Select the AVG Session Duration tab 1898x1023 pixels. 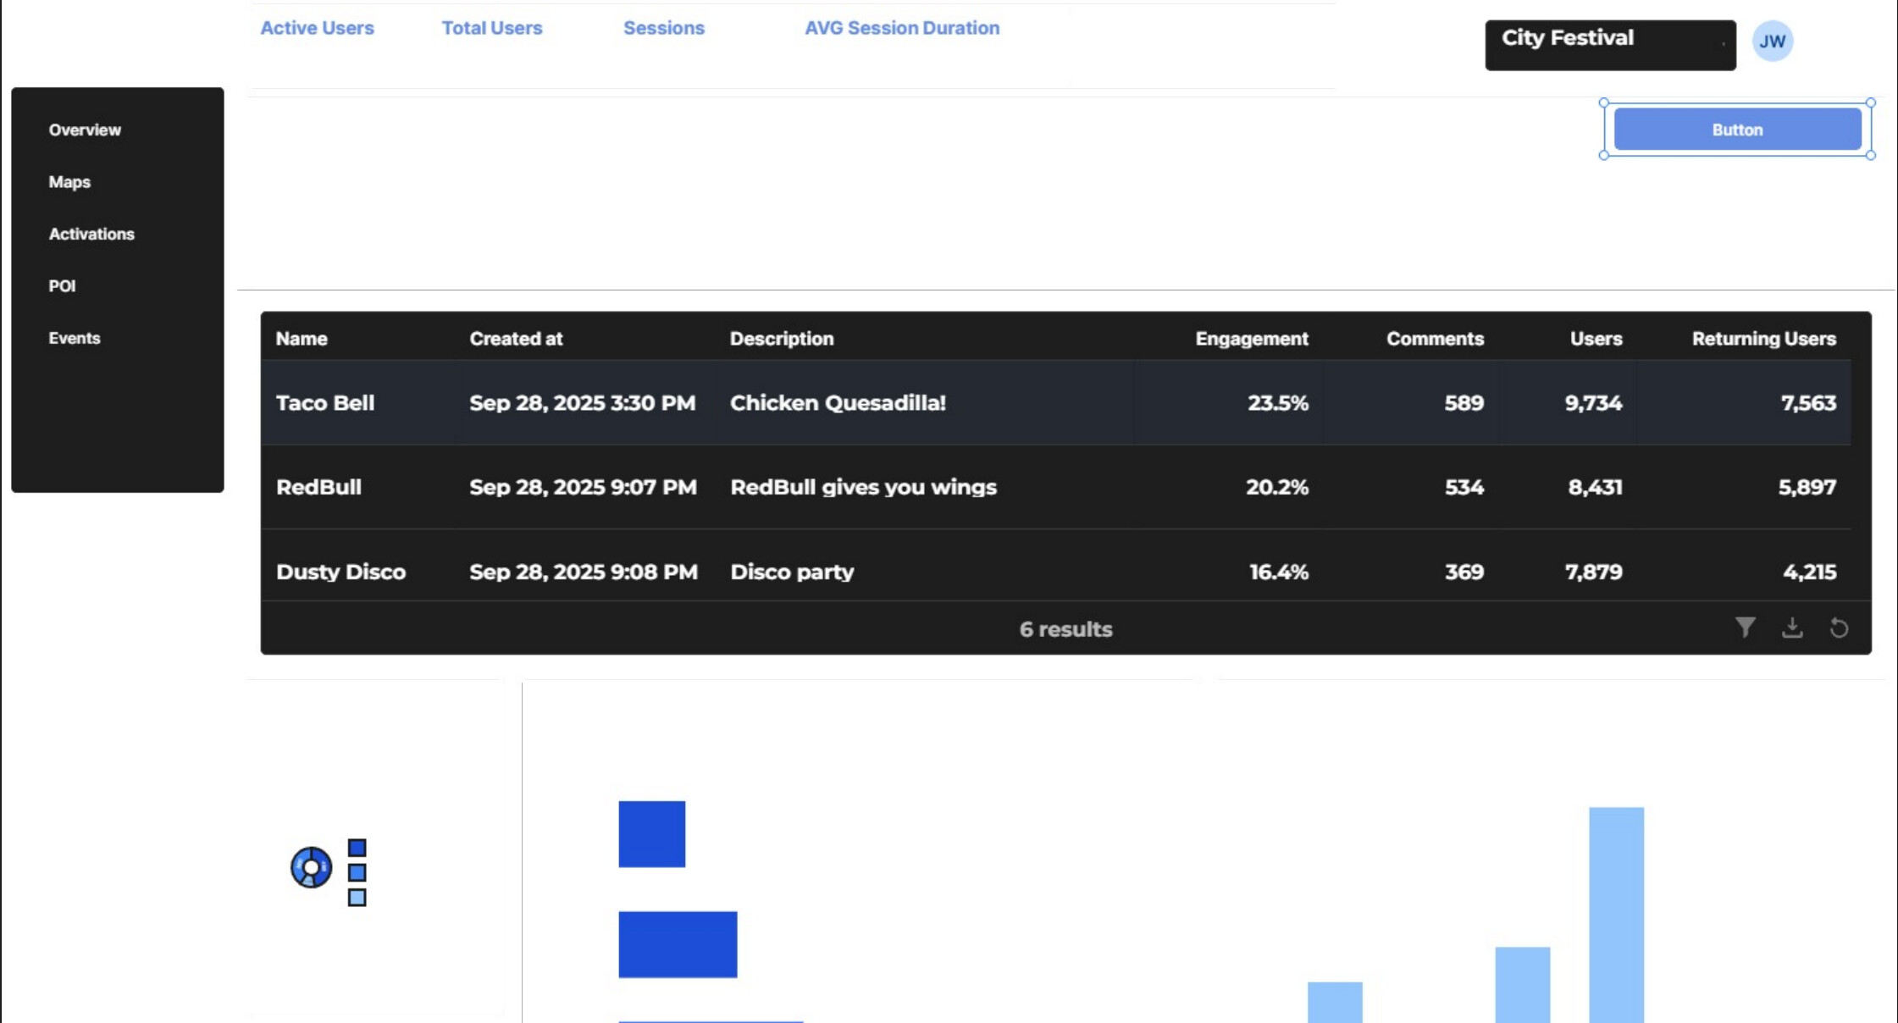(901, 28)
